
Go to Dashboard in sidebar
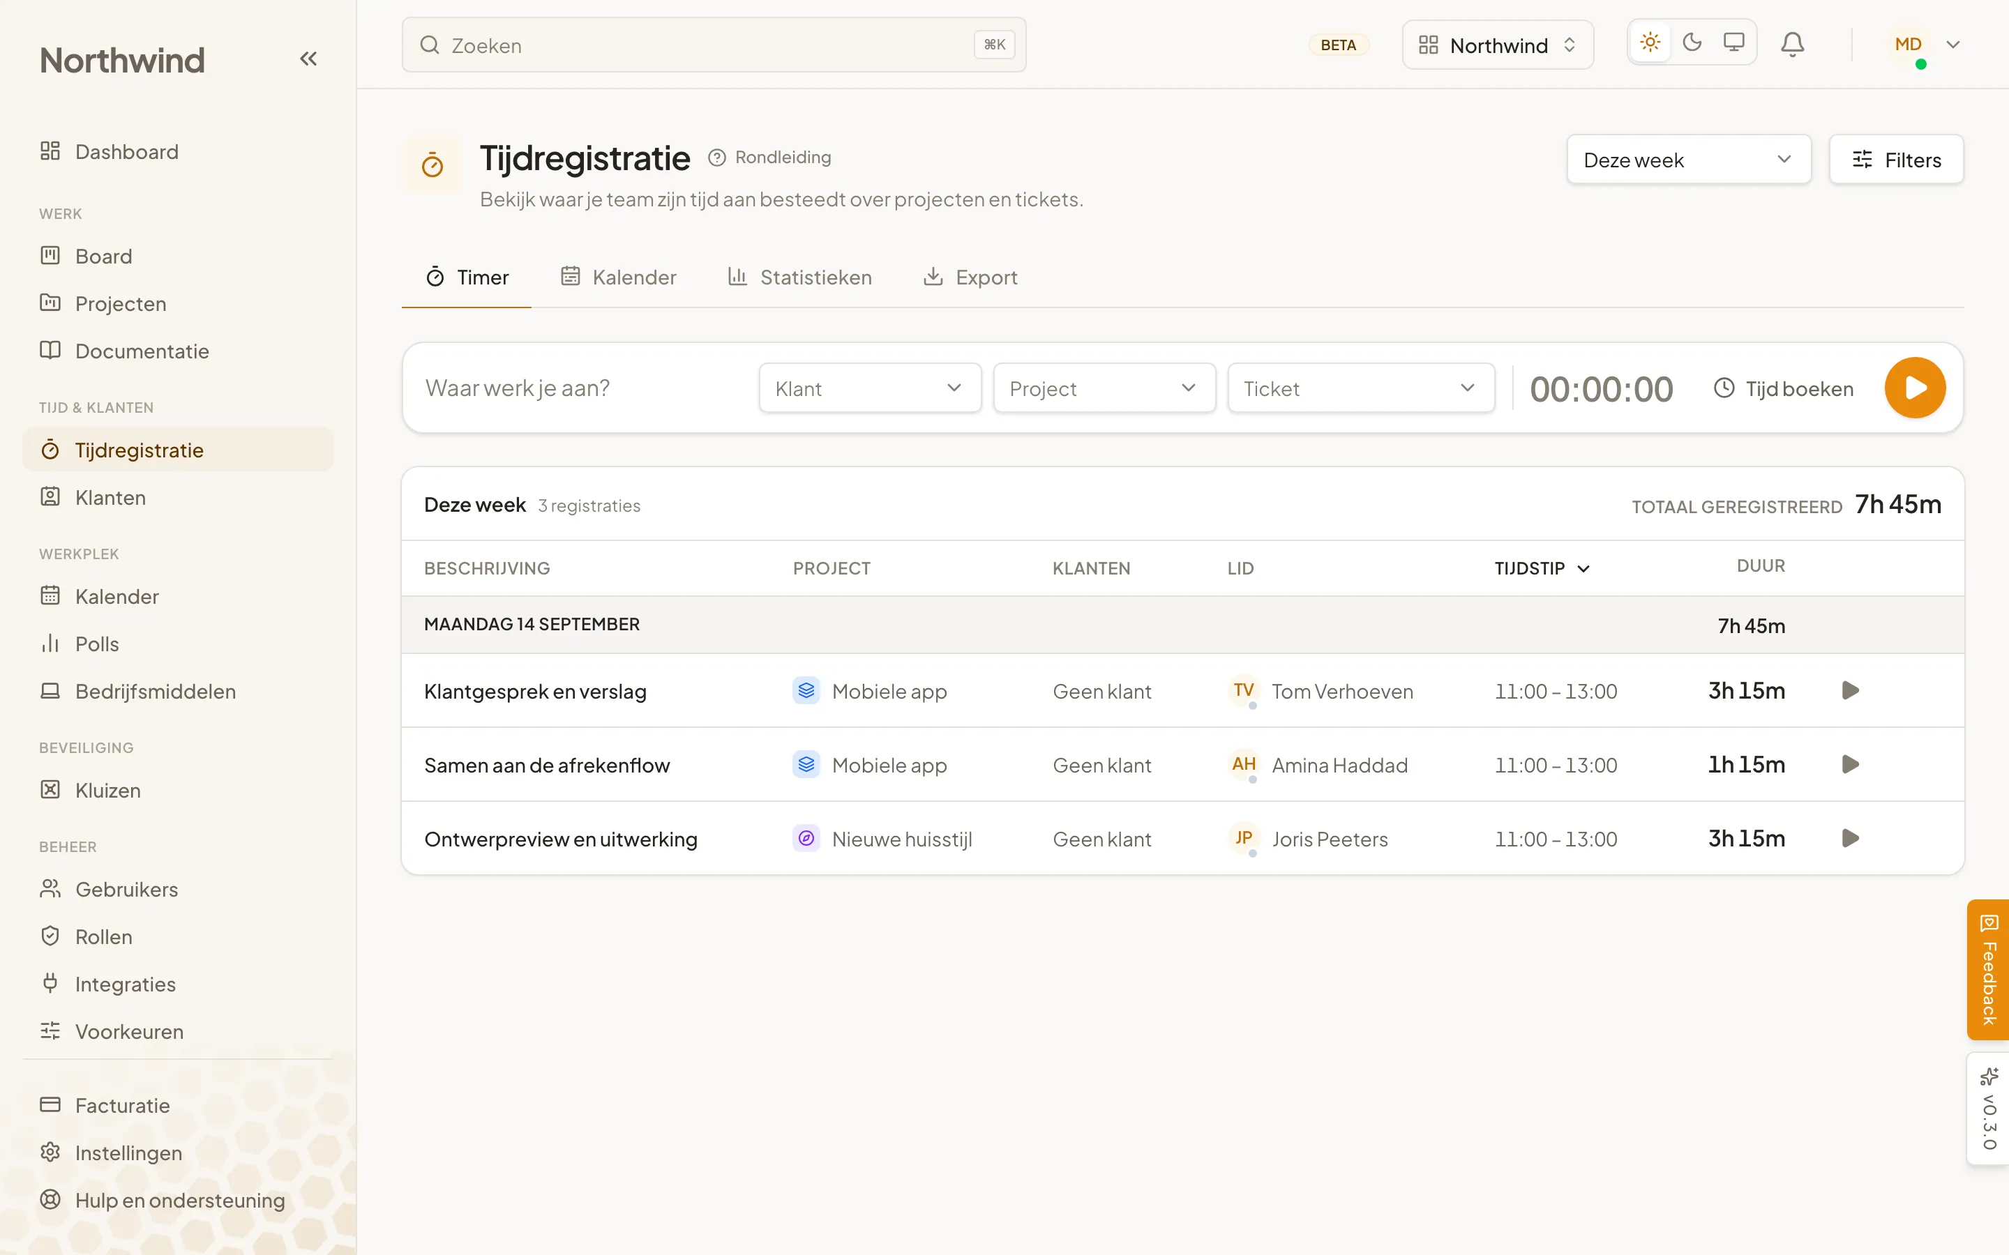tap(178, 152)
